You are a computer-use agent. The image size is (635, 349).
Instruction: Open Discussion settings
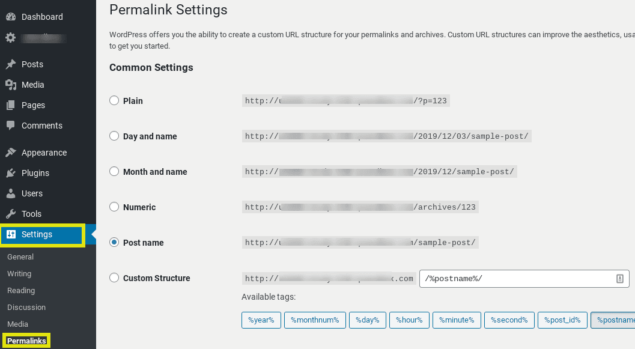[x=26, y=308]
